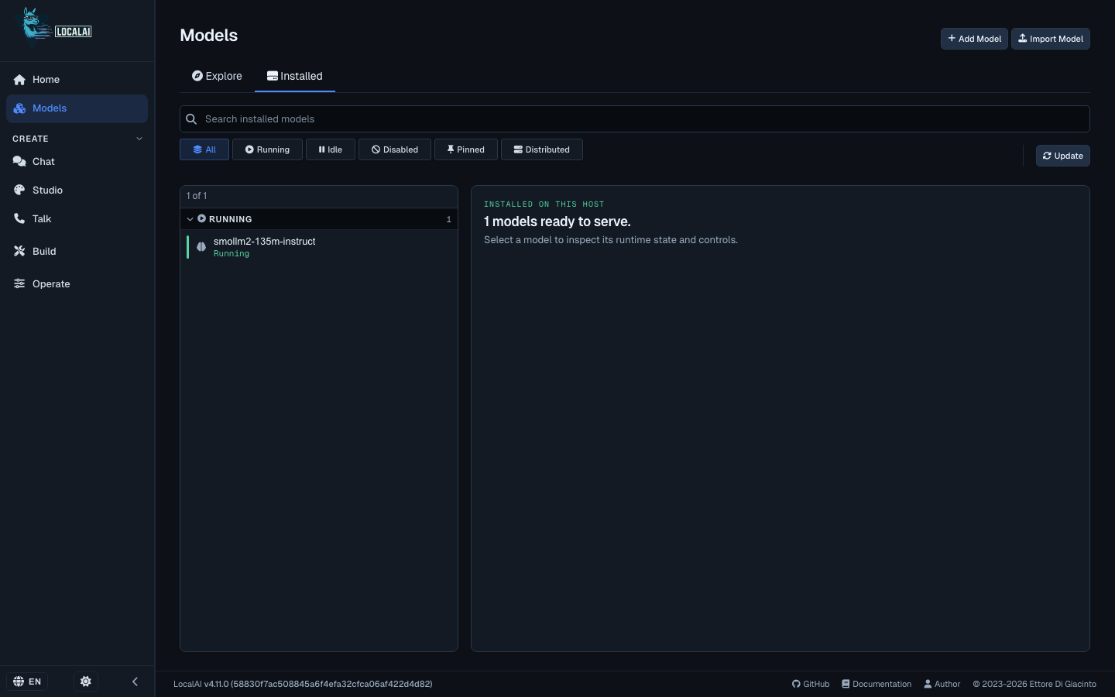Collapse the sidebar with the arrow icon
Viewport: 1115px width, 697px height.
click(135, 682)
